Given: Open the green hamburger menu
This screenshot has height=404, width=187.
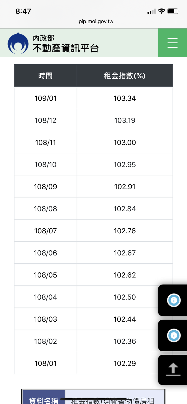Looking at the screenshot, I should click(172, 43).
